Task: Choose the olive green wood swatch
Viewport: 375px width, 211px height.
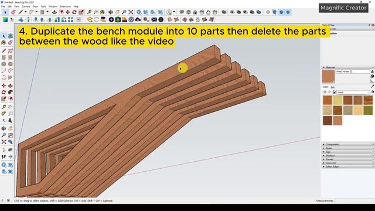Action: coord(368,110)
